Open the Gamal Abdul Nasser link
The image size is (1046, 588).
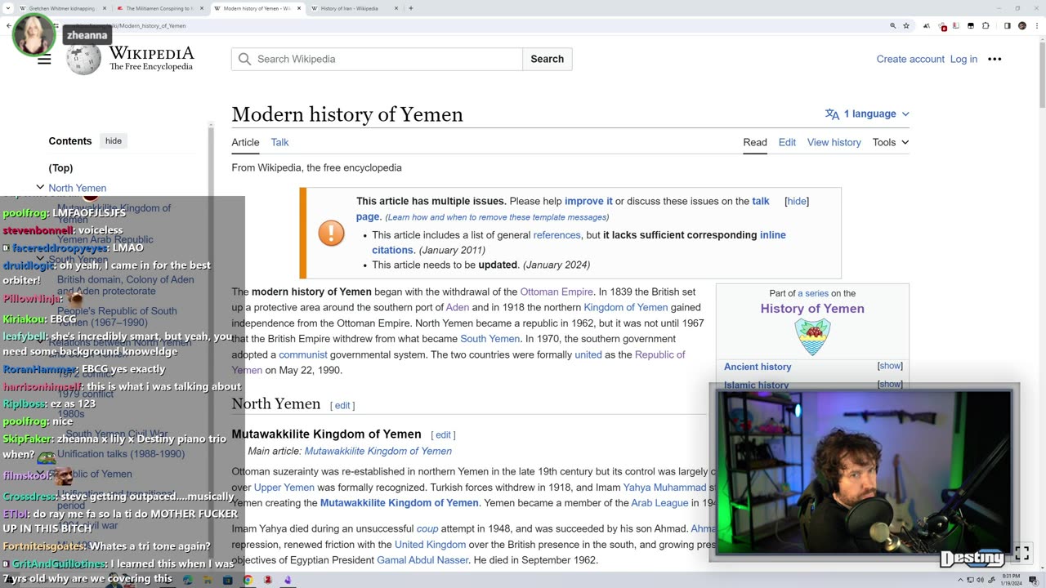tap(422, 560)
